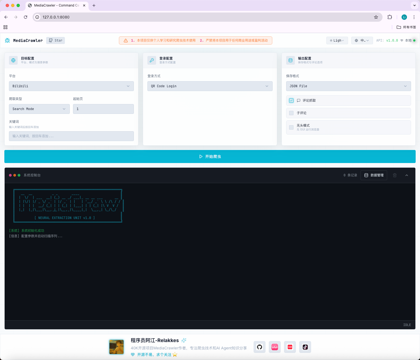Enable the 子评论 checkbox
The image size is (420, 360).
[x=291, y=113]
